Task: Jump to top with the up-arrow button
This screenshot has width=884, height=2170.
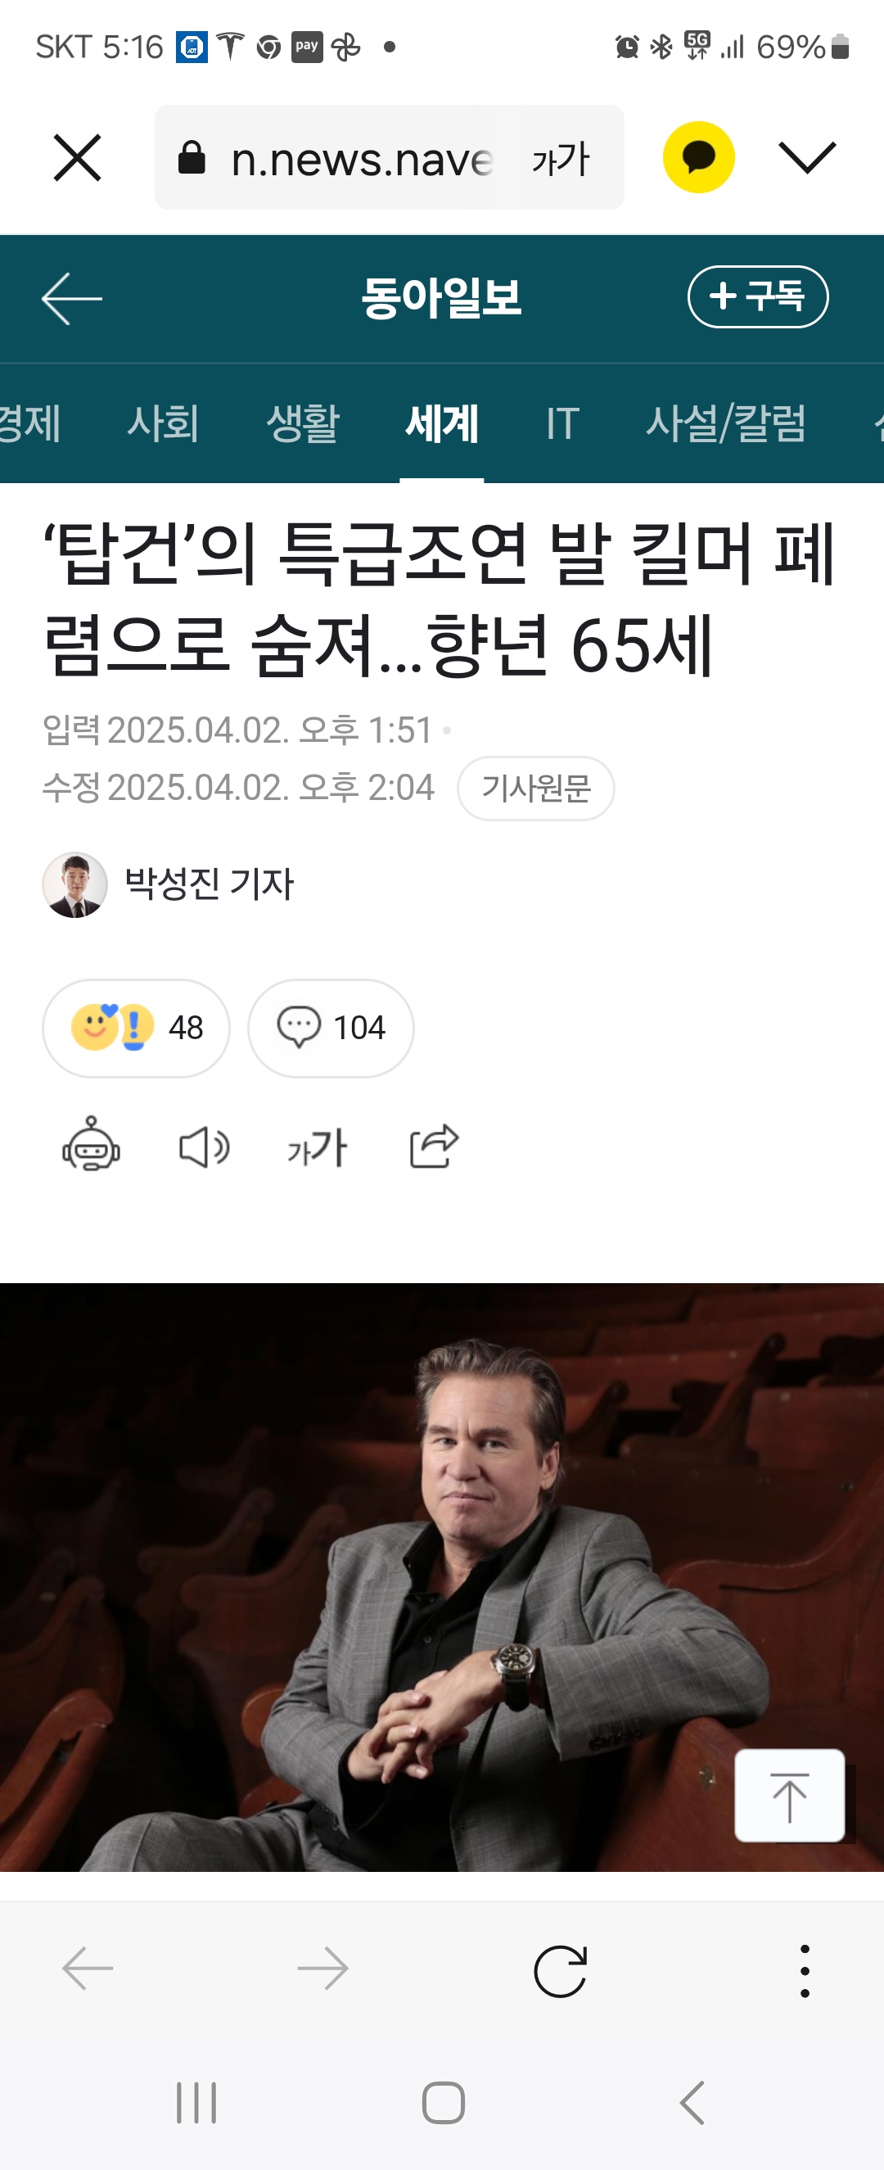Action: (790, 1795)
